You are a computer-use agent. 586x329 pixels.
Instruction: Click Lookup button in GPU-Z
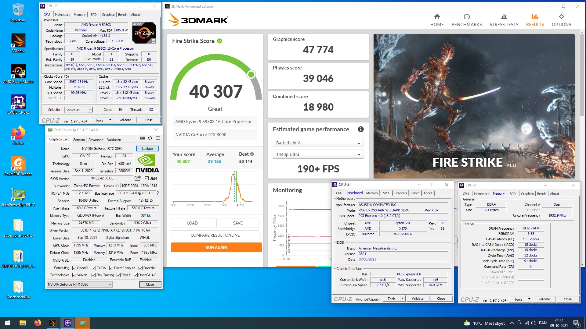147,149
